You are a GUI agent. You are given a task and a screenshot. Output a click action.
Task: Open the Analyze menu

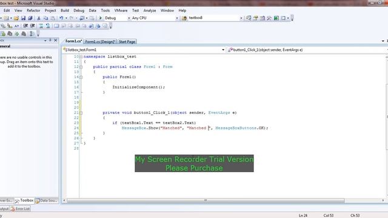pos(150,10)
